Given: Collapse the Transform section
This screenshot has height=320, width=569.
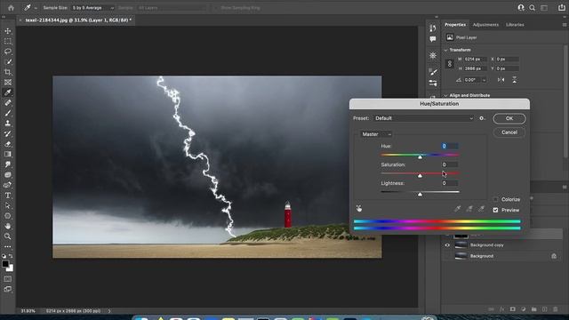Looking at the screenshot, I should (x=445, y=50).
